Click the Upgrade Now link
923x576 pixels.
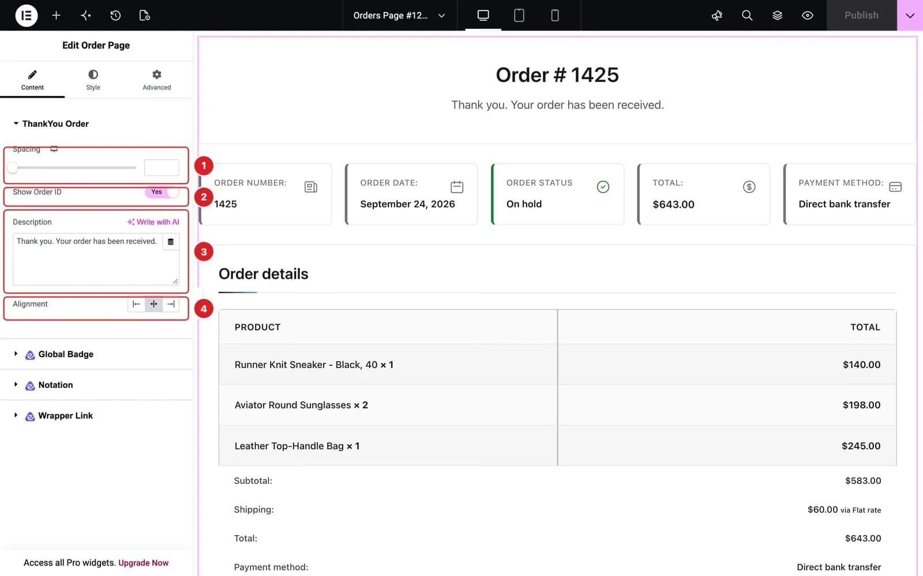143,563
